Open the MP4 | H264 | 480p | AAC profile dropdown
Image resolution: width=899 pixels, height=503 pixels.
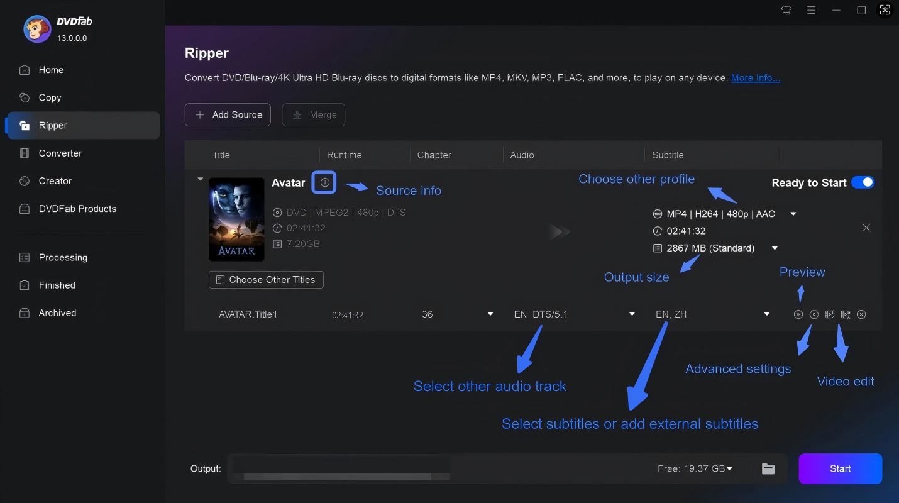[793, 214]
